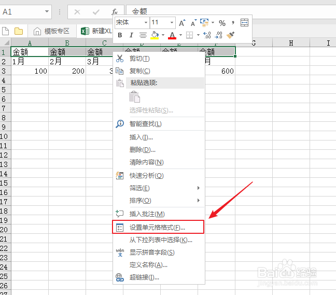Click the new blank document icon
Image resolution: width=336 pixels, height=295 pixels.
(x=5, y=31)
